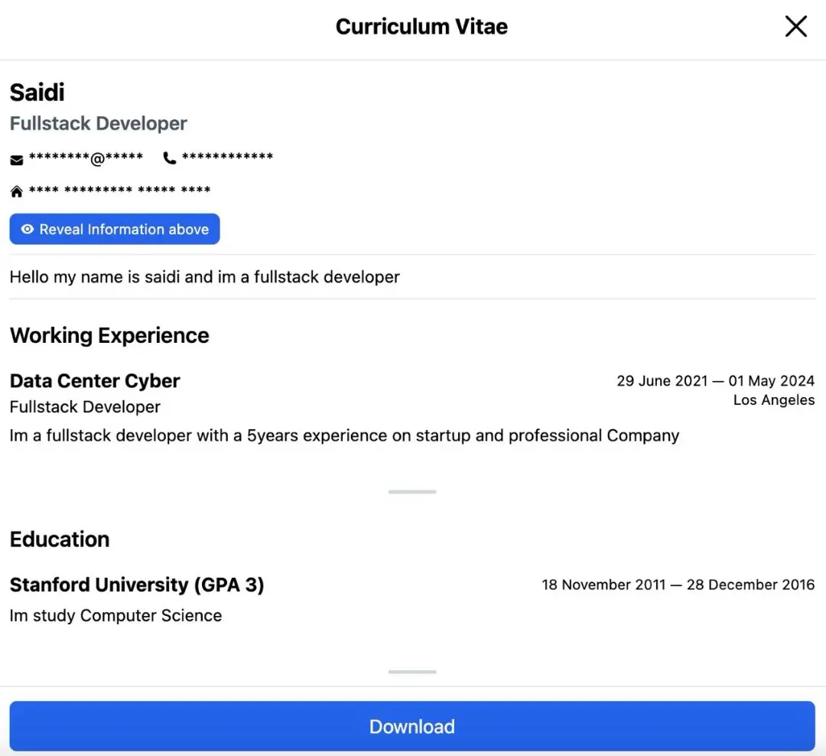
Task: Select the masked email address text
Action: point(86,157)
